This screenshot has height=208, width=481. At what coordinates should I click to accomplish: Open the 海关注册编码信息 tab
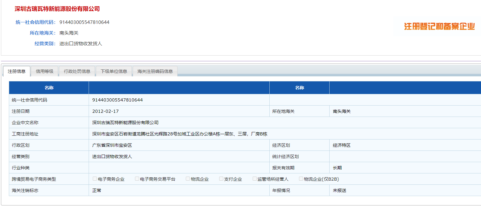point(155,71)
